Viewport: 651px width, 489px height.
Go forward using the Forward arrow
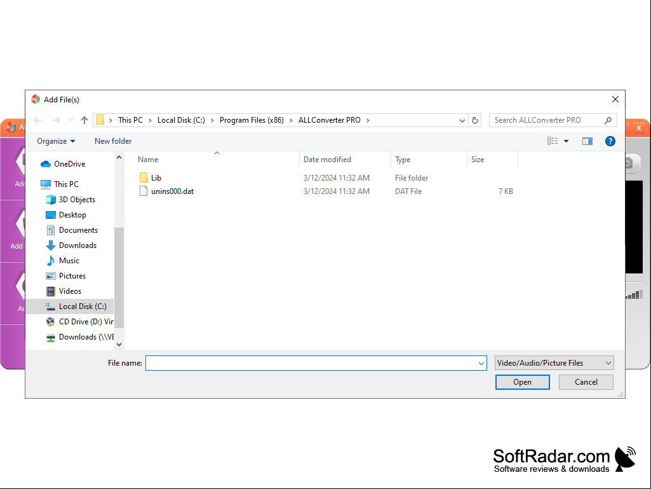[56, 120]
